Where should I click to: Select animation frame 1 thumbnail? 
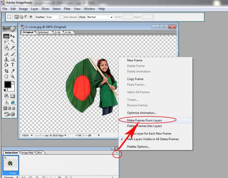tap(11, 163)
